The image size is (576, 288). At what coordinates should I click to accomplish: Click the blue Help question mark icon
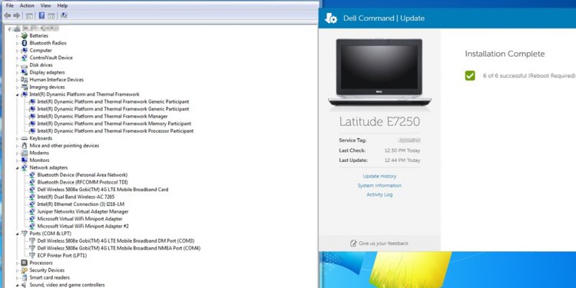pos(41,15)
